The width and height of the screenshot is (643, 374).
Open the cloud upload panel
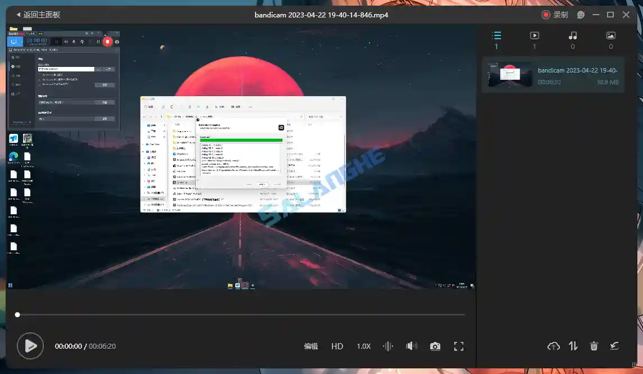click(553, 346)
